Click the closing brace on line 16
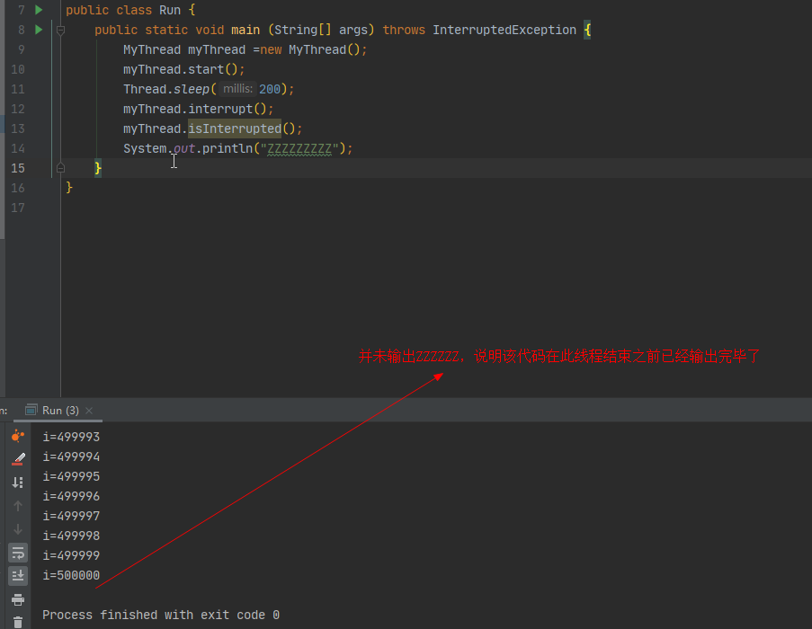The image size is (812, 629). pos(69,187)
